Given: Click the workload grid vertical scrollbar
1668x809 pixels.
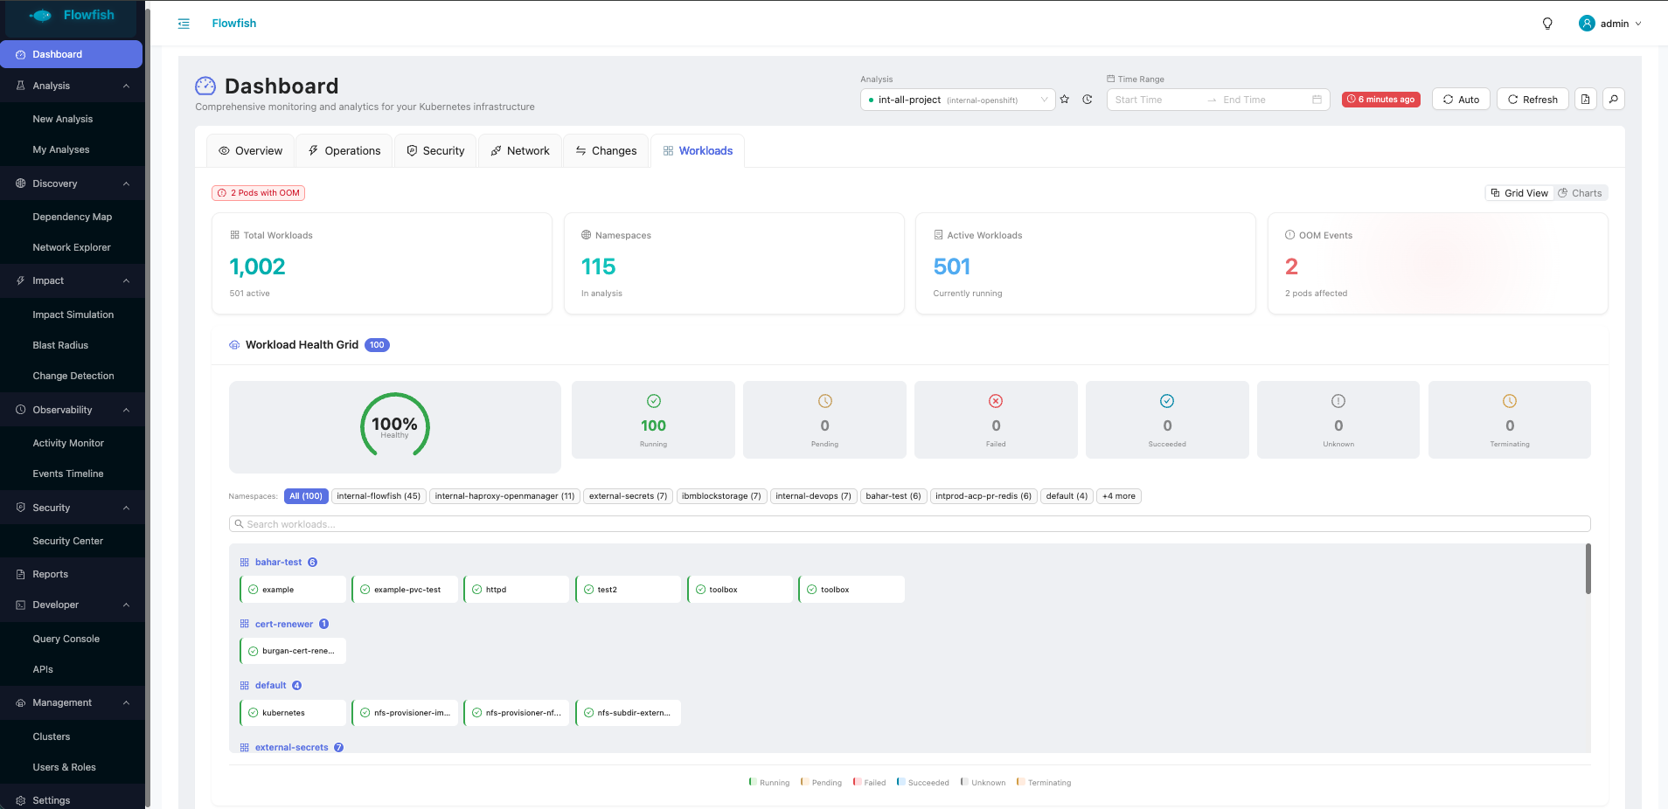Looking at the screenshot, I should [1588, 569].
